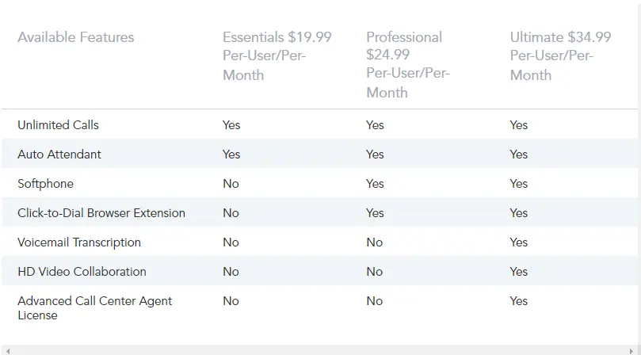Select the Essentials $19.99 plan header
The width and height of the screenshot is (641, 355).
[x=277, y=55]
